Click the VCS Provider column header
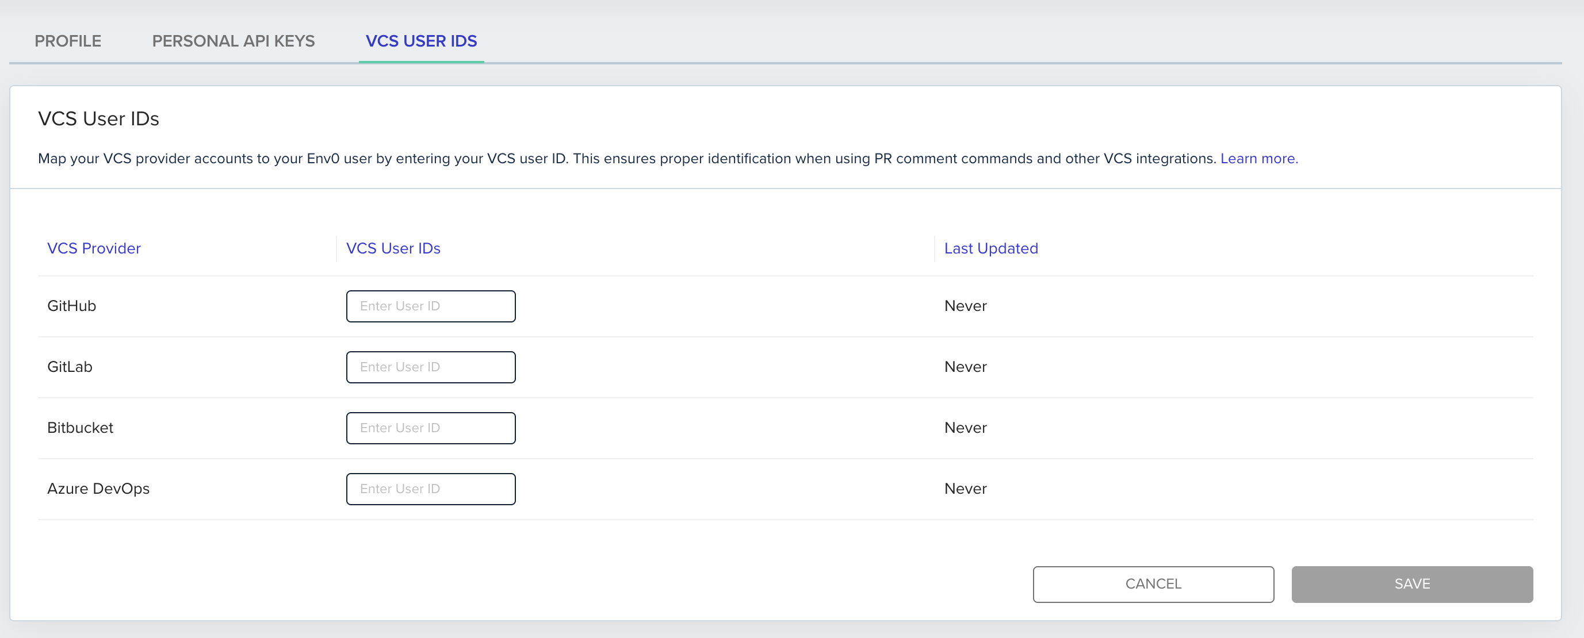 click(x=94, y=248)
